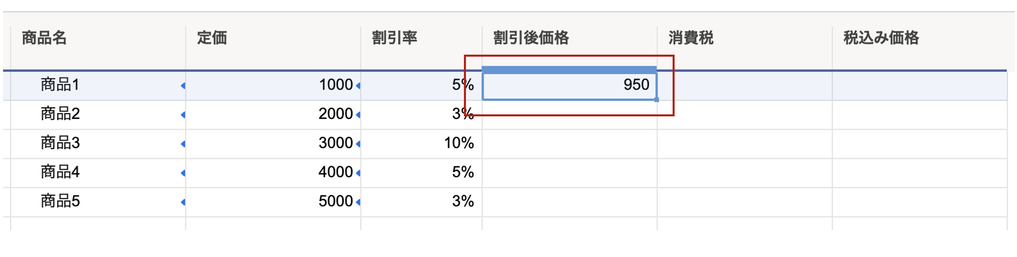Select the 商品5 name cell
Image resolution: width=1017 pixels, height=257 pixels.
(98, 202)
